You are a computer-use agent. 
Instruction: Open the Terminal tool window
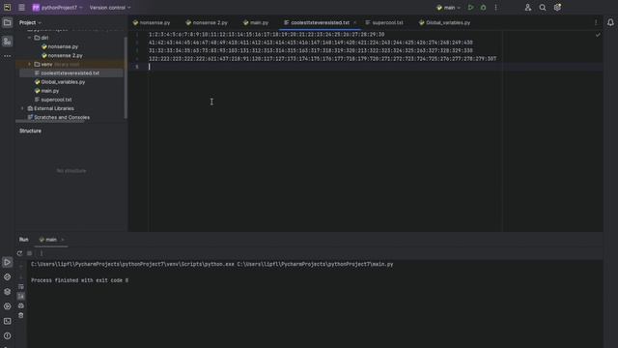[7, 321]
